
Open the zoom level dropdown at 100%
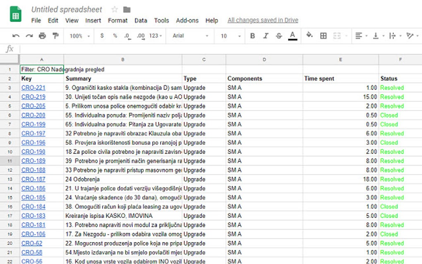79,36
